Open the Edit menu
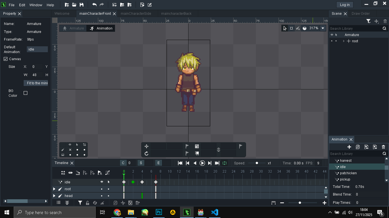 pyautogui.click(x=22, y=5)
